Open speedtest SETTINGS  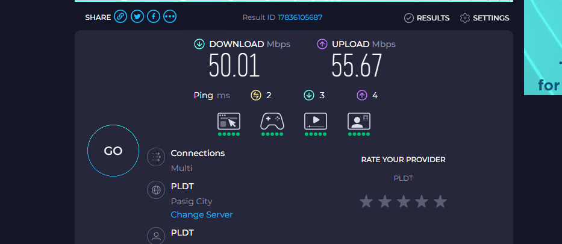click(x=484, y=18)
